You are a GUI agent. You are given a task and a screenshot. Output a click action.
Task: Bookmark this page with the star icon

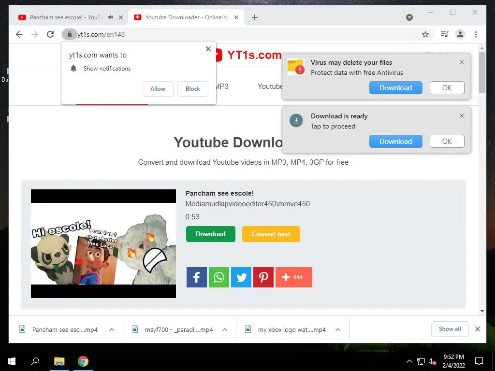(425, 34)
